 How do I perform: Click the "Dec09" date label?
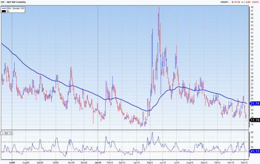[84, 162]
